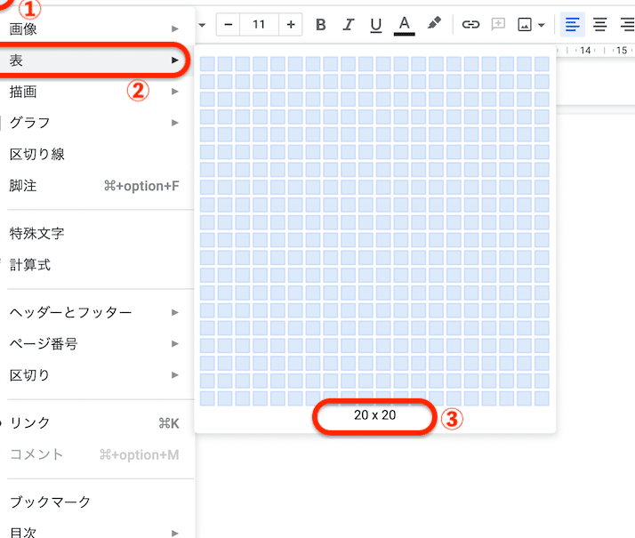Click the font size field showing 11

[259, 25]
